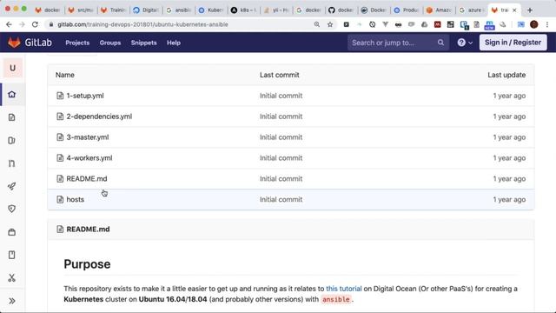
Task: Switch to the GitHub docker browser tab
Action: pyautogui.click(x=341, y=10)
